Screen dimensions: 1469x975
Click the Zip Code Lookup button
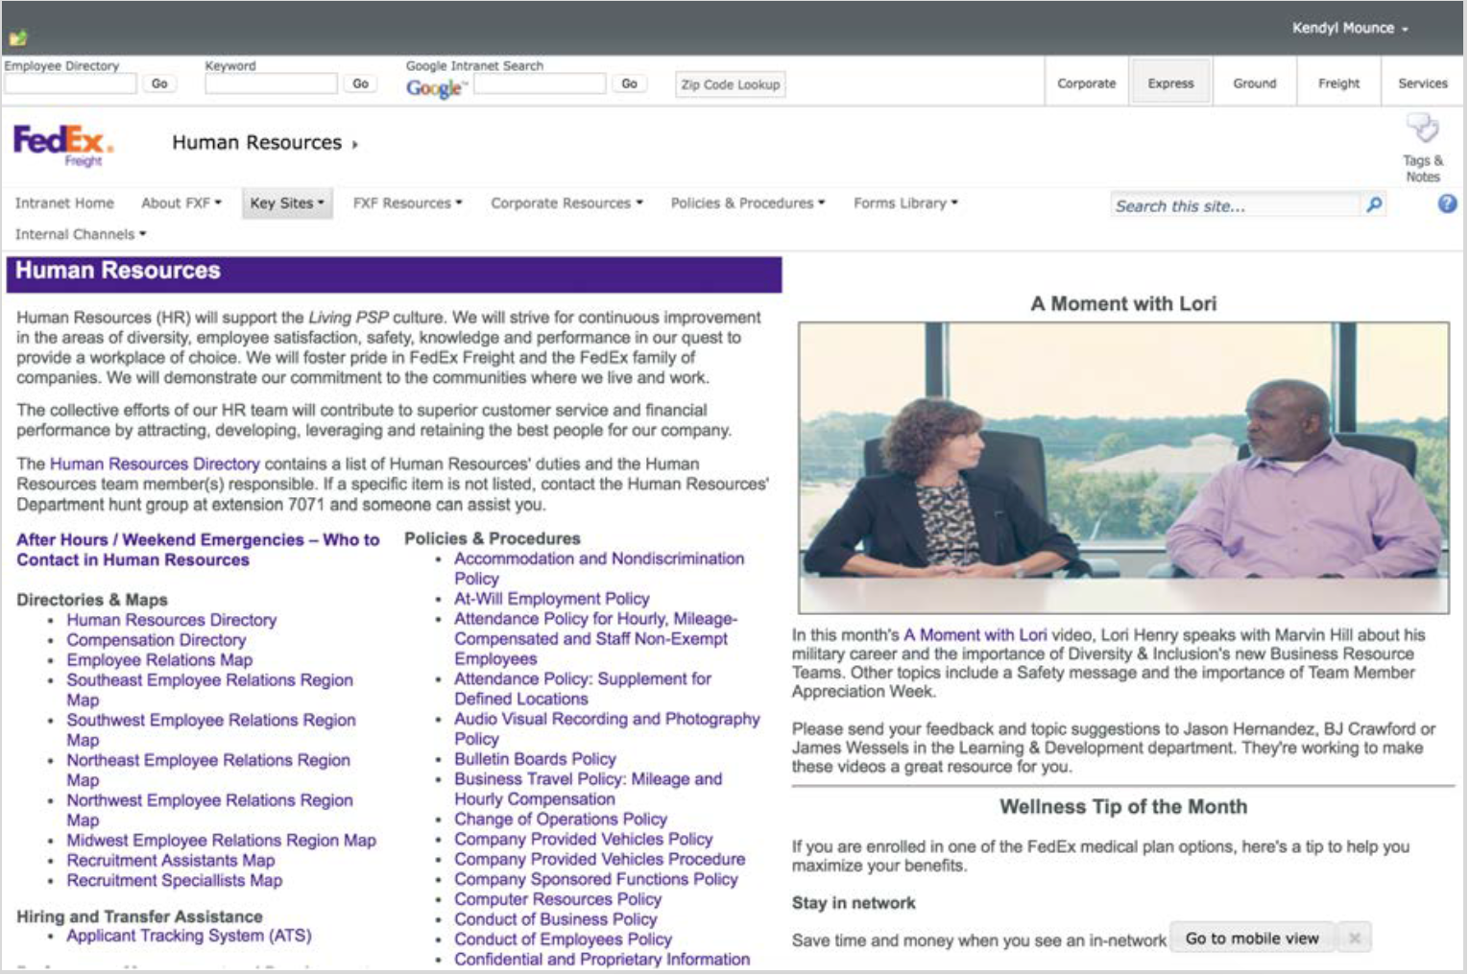tap(730, 84)
